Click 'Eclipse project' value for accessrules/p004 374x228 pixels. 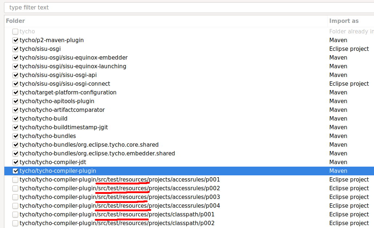(x=349, y=206)
